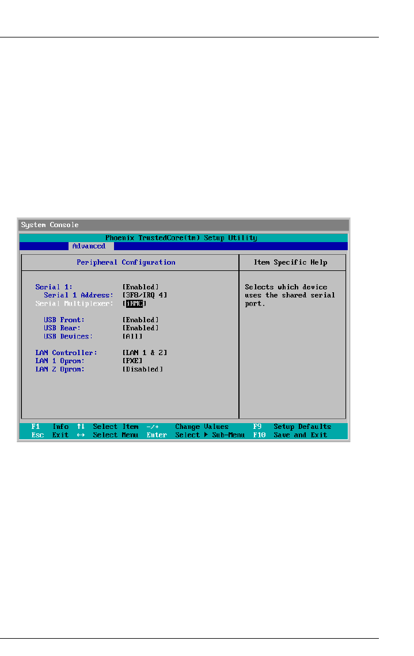Change the LAN 2 Oprom [Disabled] value
The height and width of the screenshot is (656, 414).
pyautogui.click(x=142, y=369)
